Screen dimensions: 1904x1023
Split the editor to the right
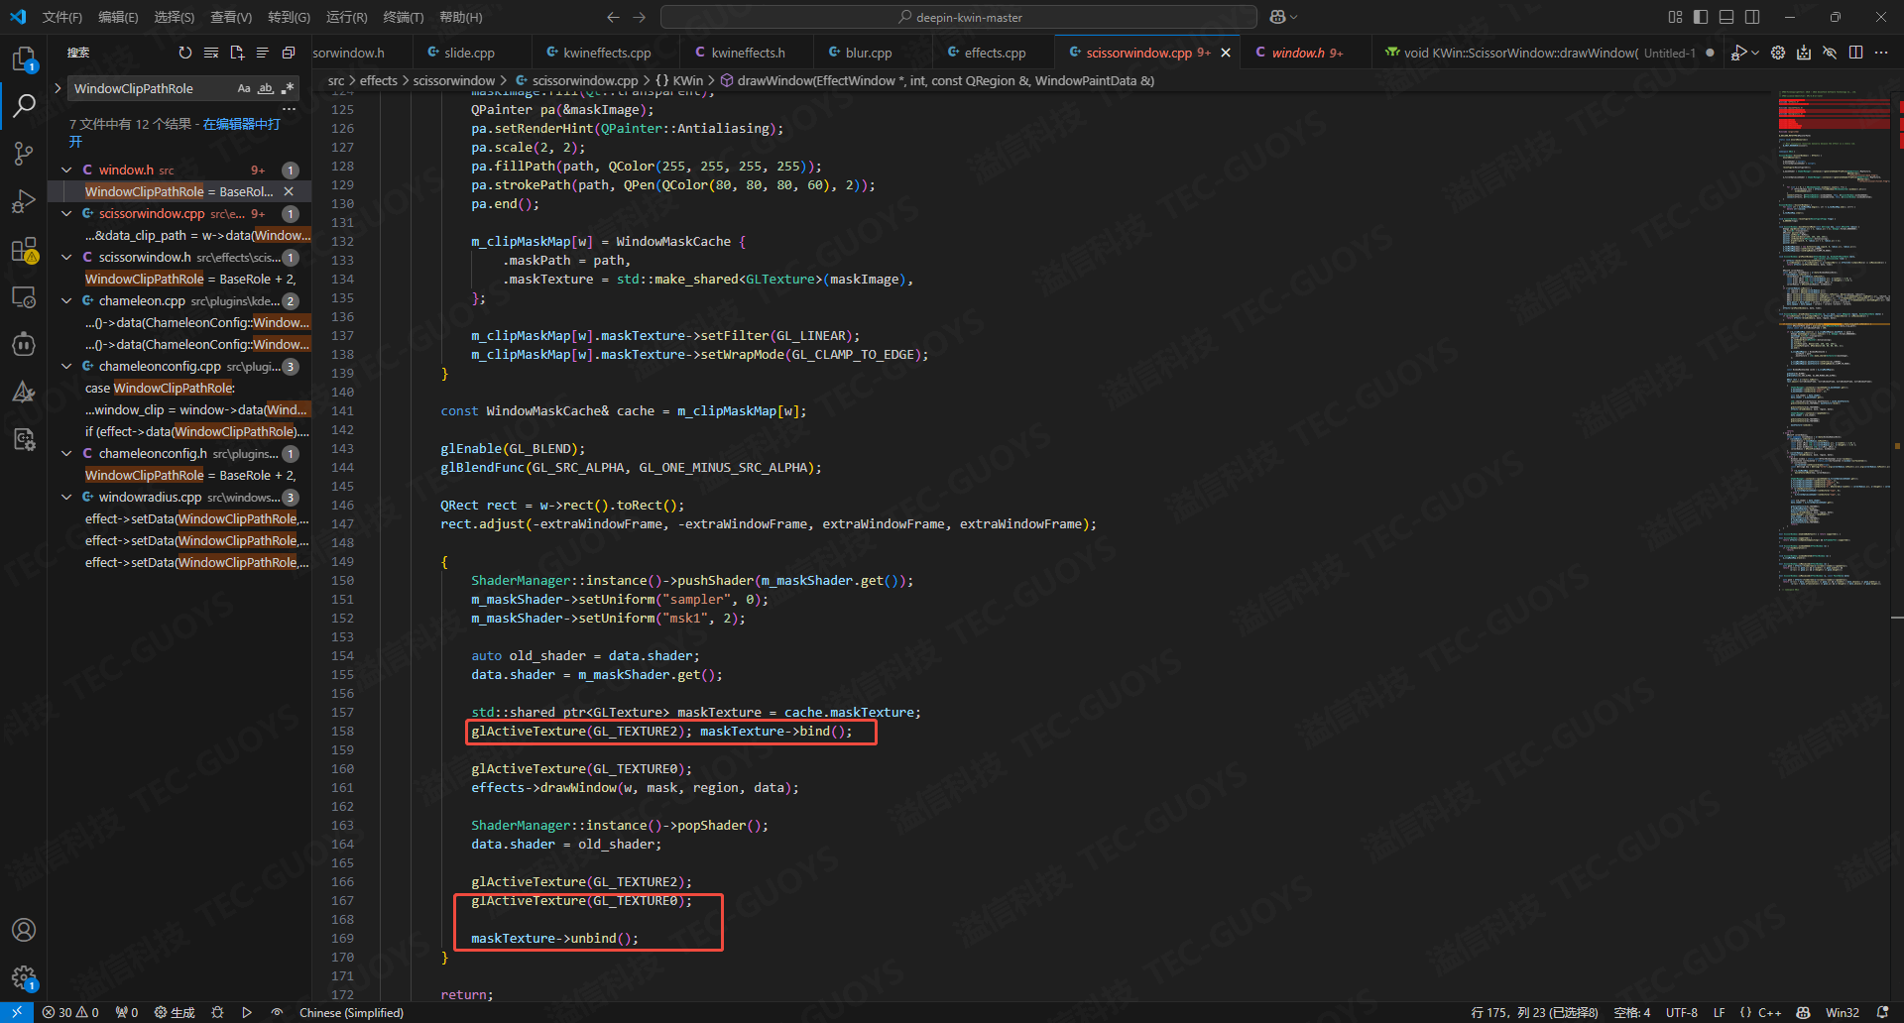(x=1855, y=53)
